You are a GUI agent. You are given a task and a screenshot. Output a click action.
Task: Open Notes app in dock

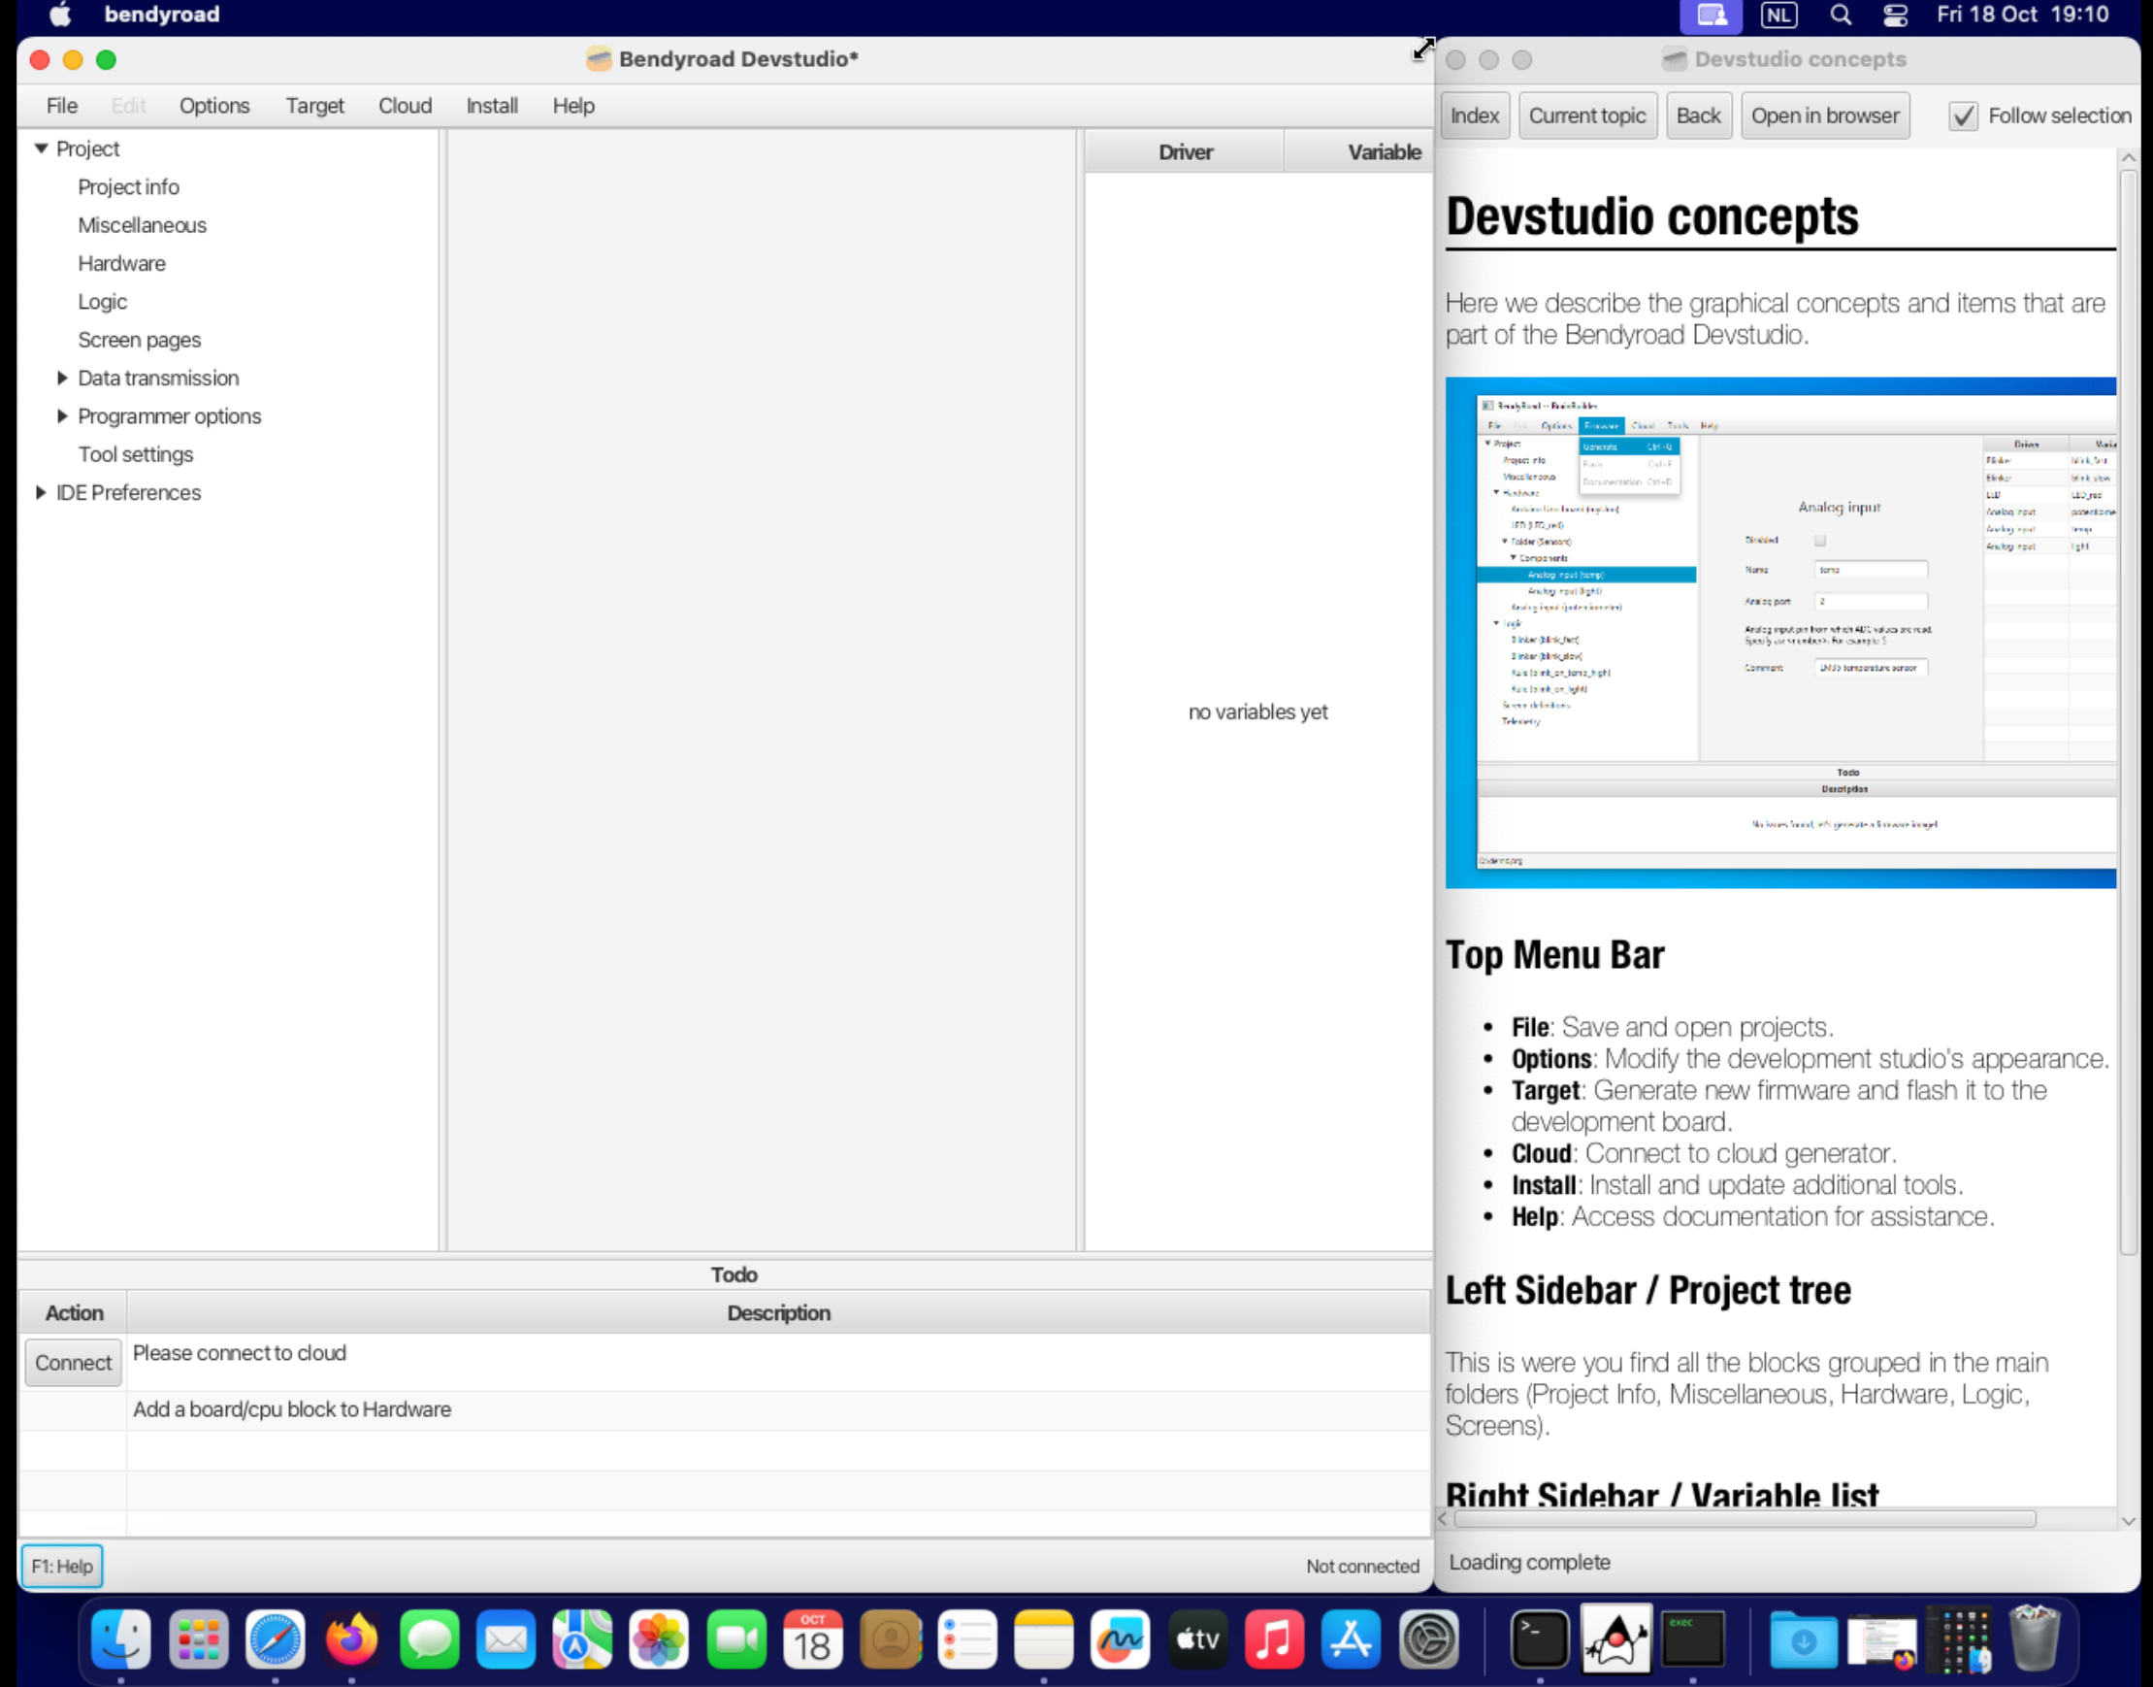[x=1043, y=1639]
